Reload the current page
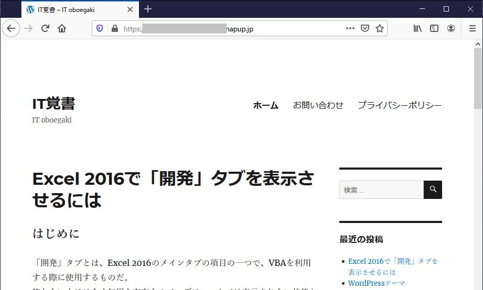The height and width of the screenshot is (290, 483). click(x=45, y=29)
